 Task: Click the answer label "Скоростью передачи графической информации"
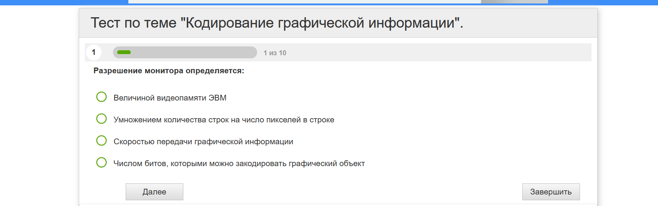[203, 142]
